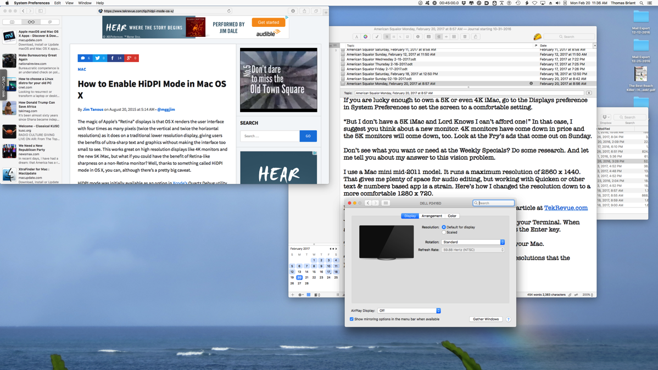Click the plus icon below journal calendar
Image resolution: width=658 pixels, height=370 pixels.
coord(293,295)
